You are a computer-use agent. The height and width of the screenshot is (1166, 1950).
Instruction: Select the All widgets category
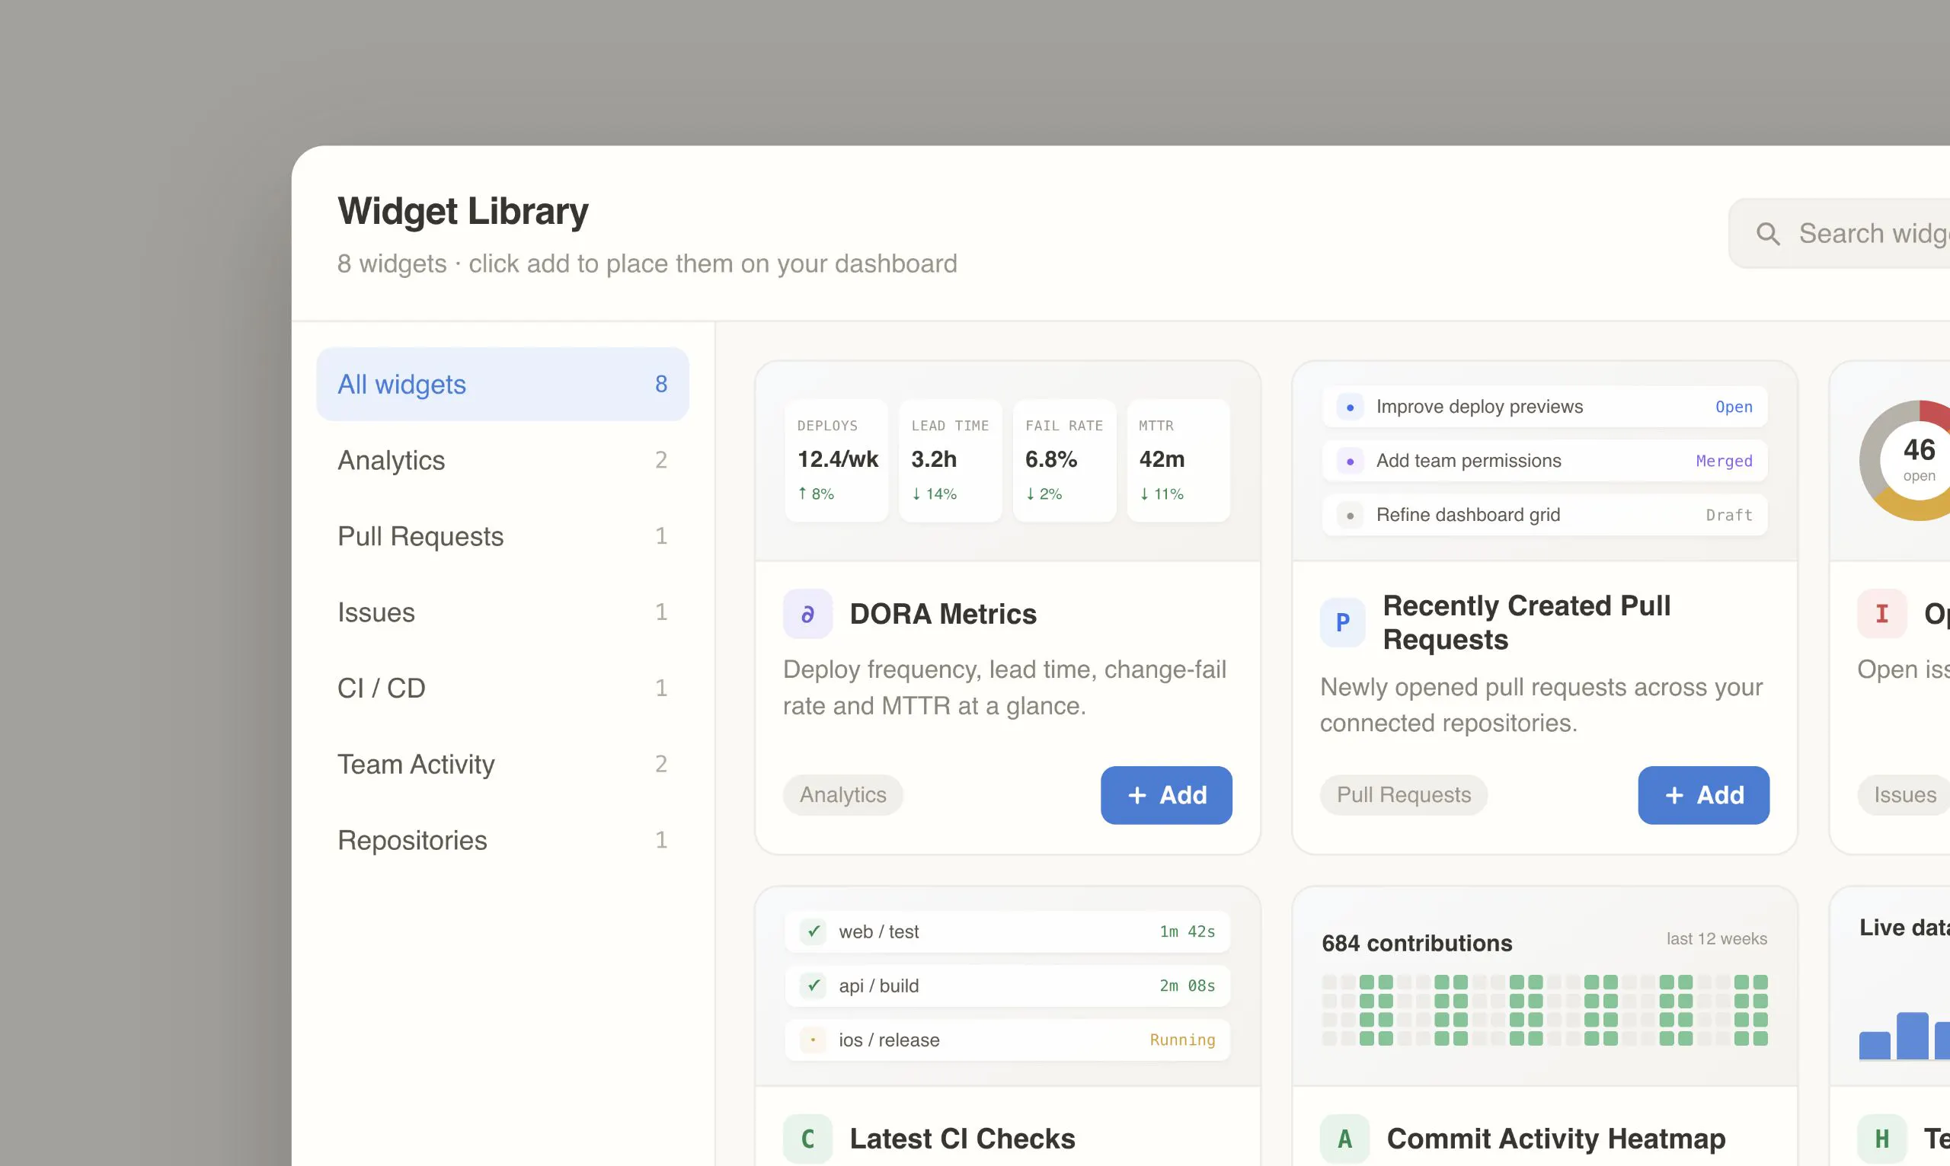[x=503, y=384]
